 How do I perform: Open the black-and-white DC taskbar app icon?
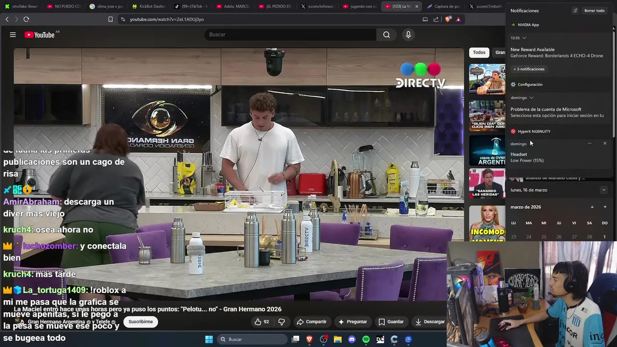coord(380,339)
